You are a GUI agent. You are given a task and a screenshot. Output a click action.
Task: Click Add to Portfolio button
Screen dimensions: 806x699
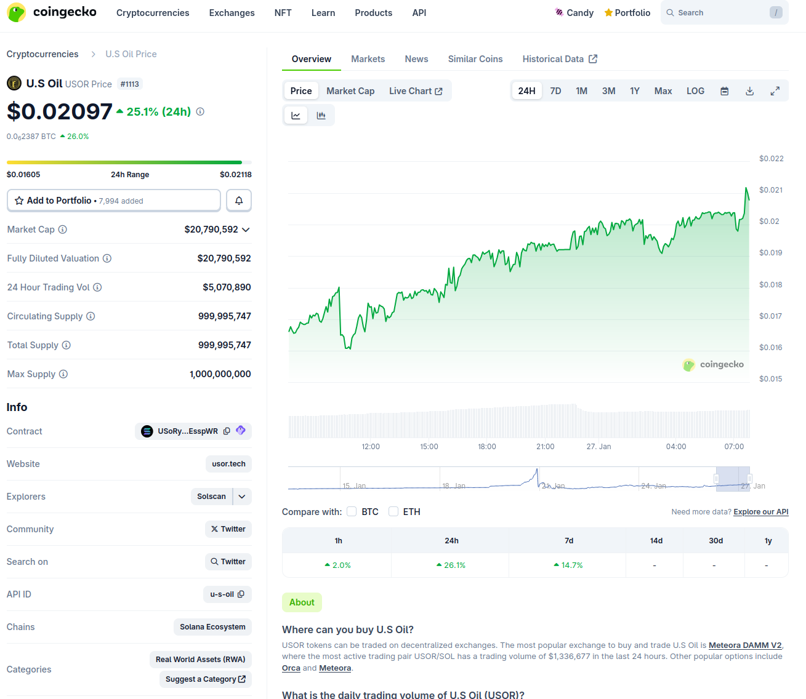tap(114, 201)
